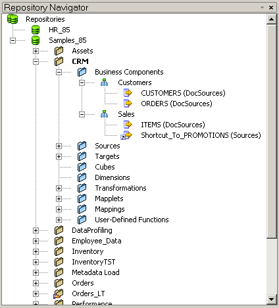Click the Business Components blue folder icon
Viewport: 279px width, 308px height.
coord(82,72)
